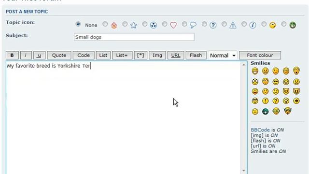Insert a list item with [*] button
Image resolution: width=309 pixels, height=174 pixels.
point(140,55)
